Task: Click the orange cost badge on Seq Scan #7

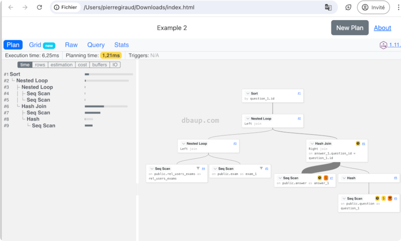Action: coord(325,178)
